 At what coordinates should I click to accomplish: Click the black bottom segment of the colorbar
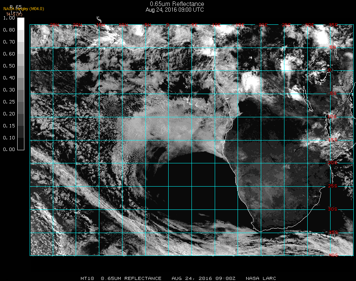click(21, 144)
